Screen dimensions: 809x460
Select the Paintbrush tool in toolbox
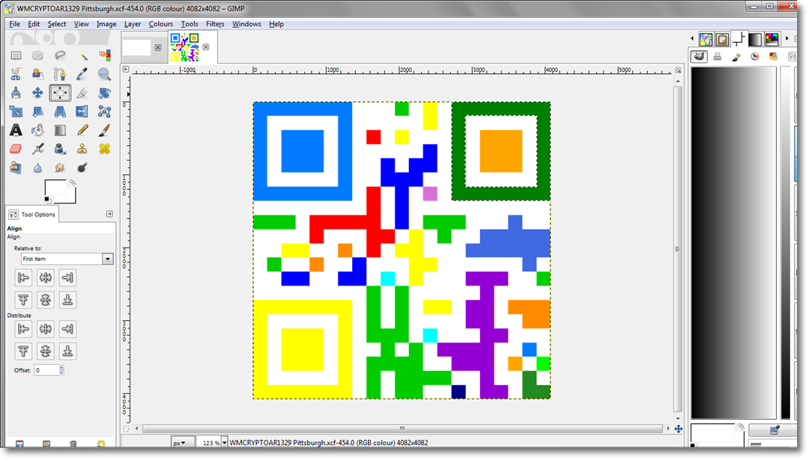(104, 130)
